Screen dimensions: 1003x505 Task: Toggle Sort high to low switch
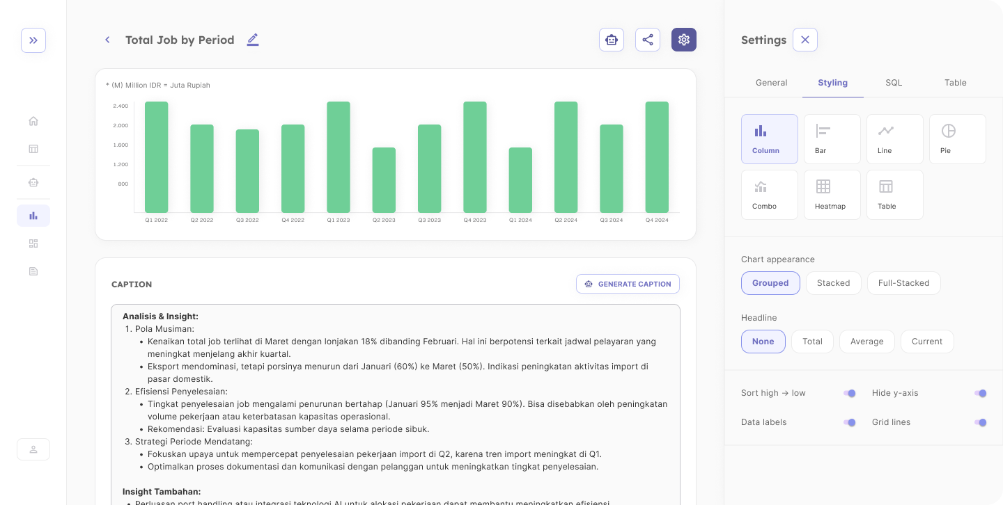tap(849, 393)
